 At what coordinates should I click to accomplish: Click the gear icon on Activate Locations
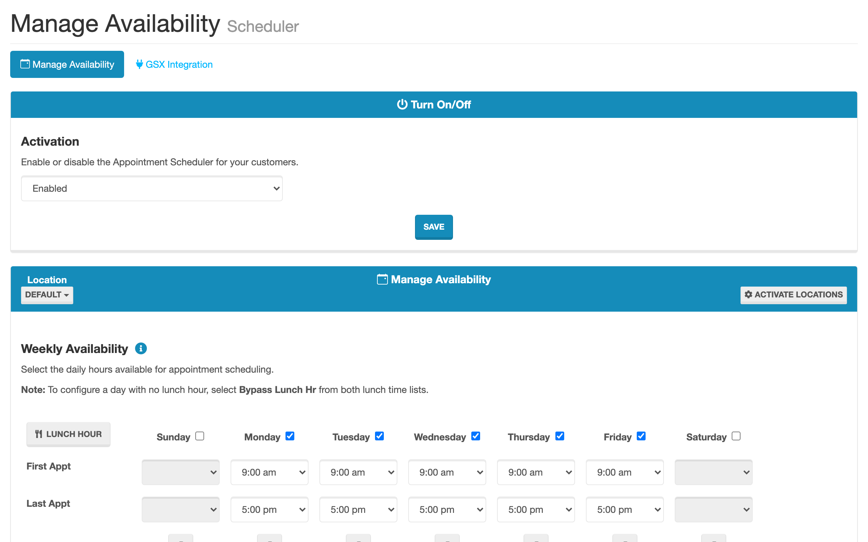pyautogui.click(x=748, y=294)
